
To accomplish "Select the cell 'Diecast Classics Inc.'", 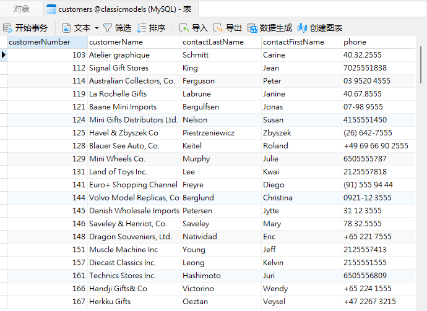I will [x=134, y=263].
